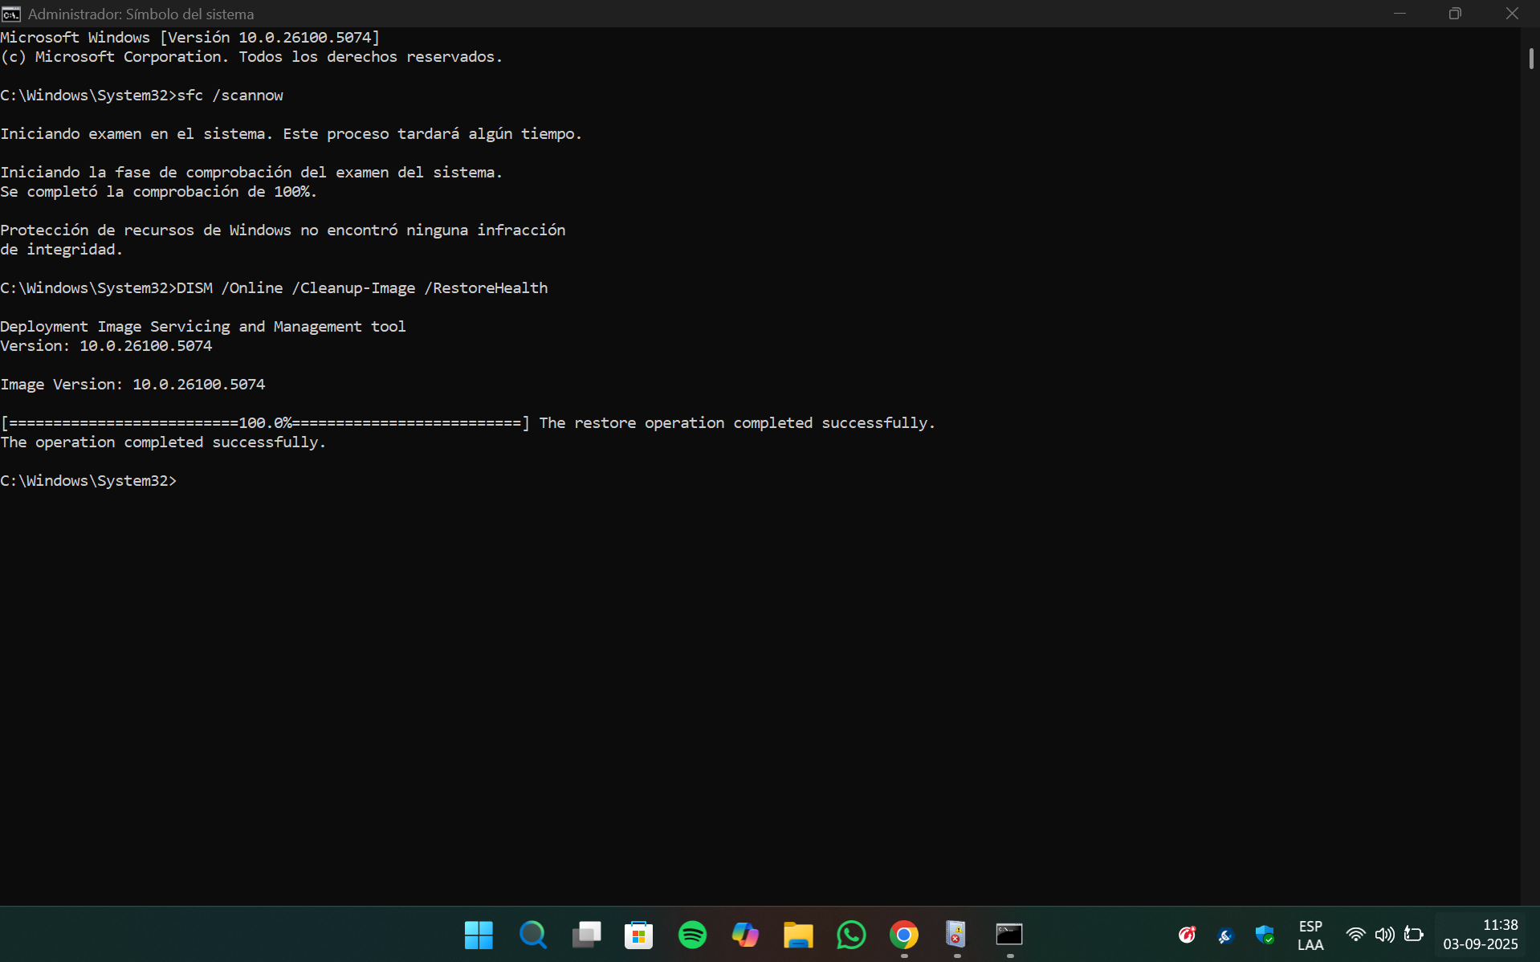
Task: Open the app beside Chrome in the taskbar
Action: pyautogui.click(x=956, y=935)
